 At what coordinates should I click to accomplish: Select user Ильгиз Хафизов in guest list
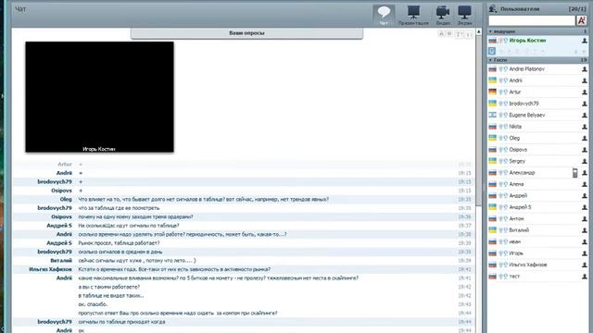click(528, 265)
